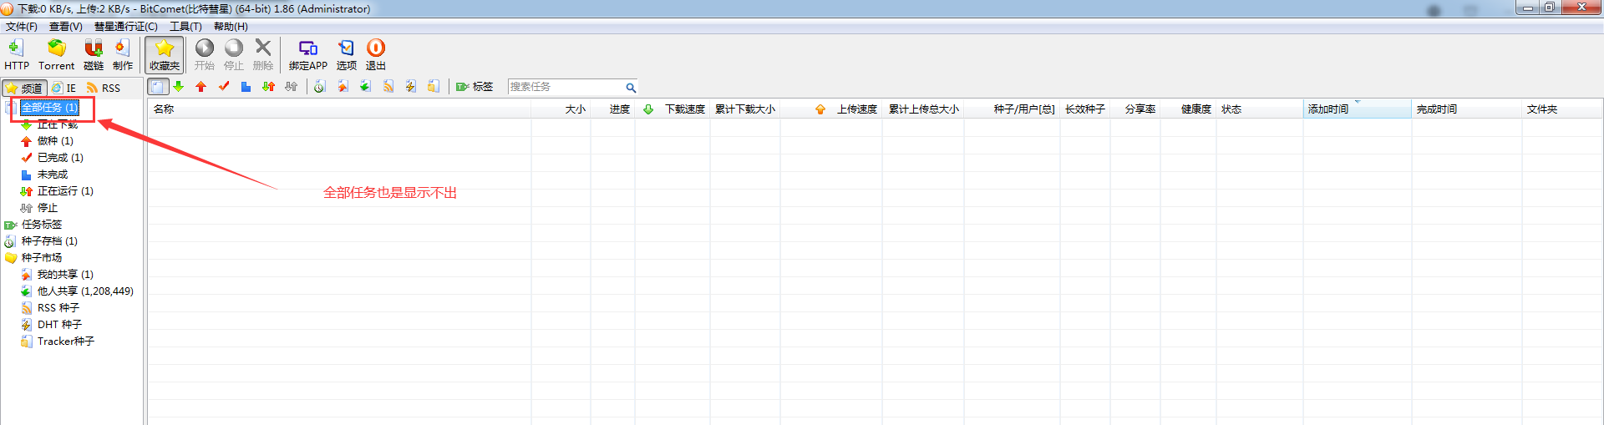Switch to the RSS tab
This screenshot has width=1604, height=425.
coord(104,88)
